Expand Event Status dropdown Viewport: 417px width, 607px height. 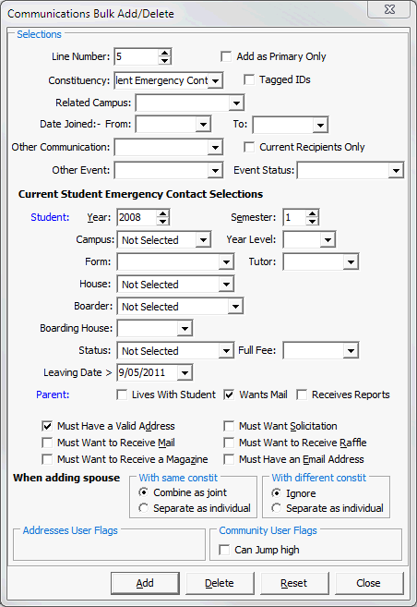(x=396, y=170)
